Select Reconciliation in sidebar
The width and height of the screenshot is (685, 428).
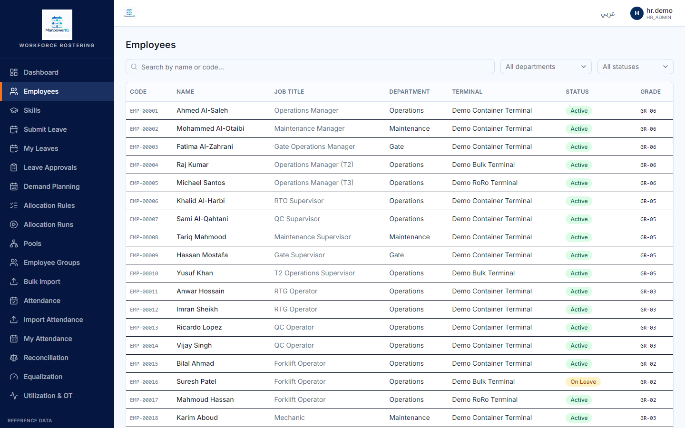click(57, 358)
